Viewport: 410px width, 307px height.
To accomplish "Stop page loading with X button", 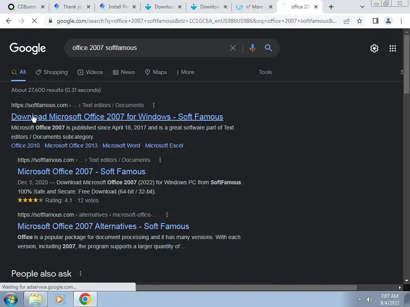I will 34,21.
